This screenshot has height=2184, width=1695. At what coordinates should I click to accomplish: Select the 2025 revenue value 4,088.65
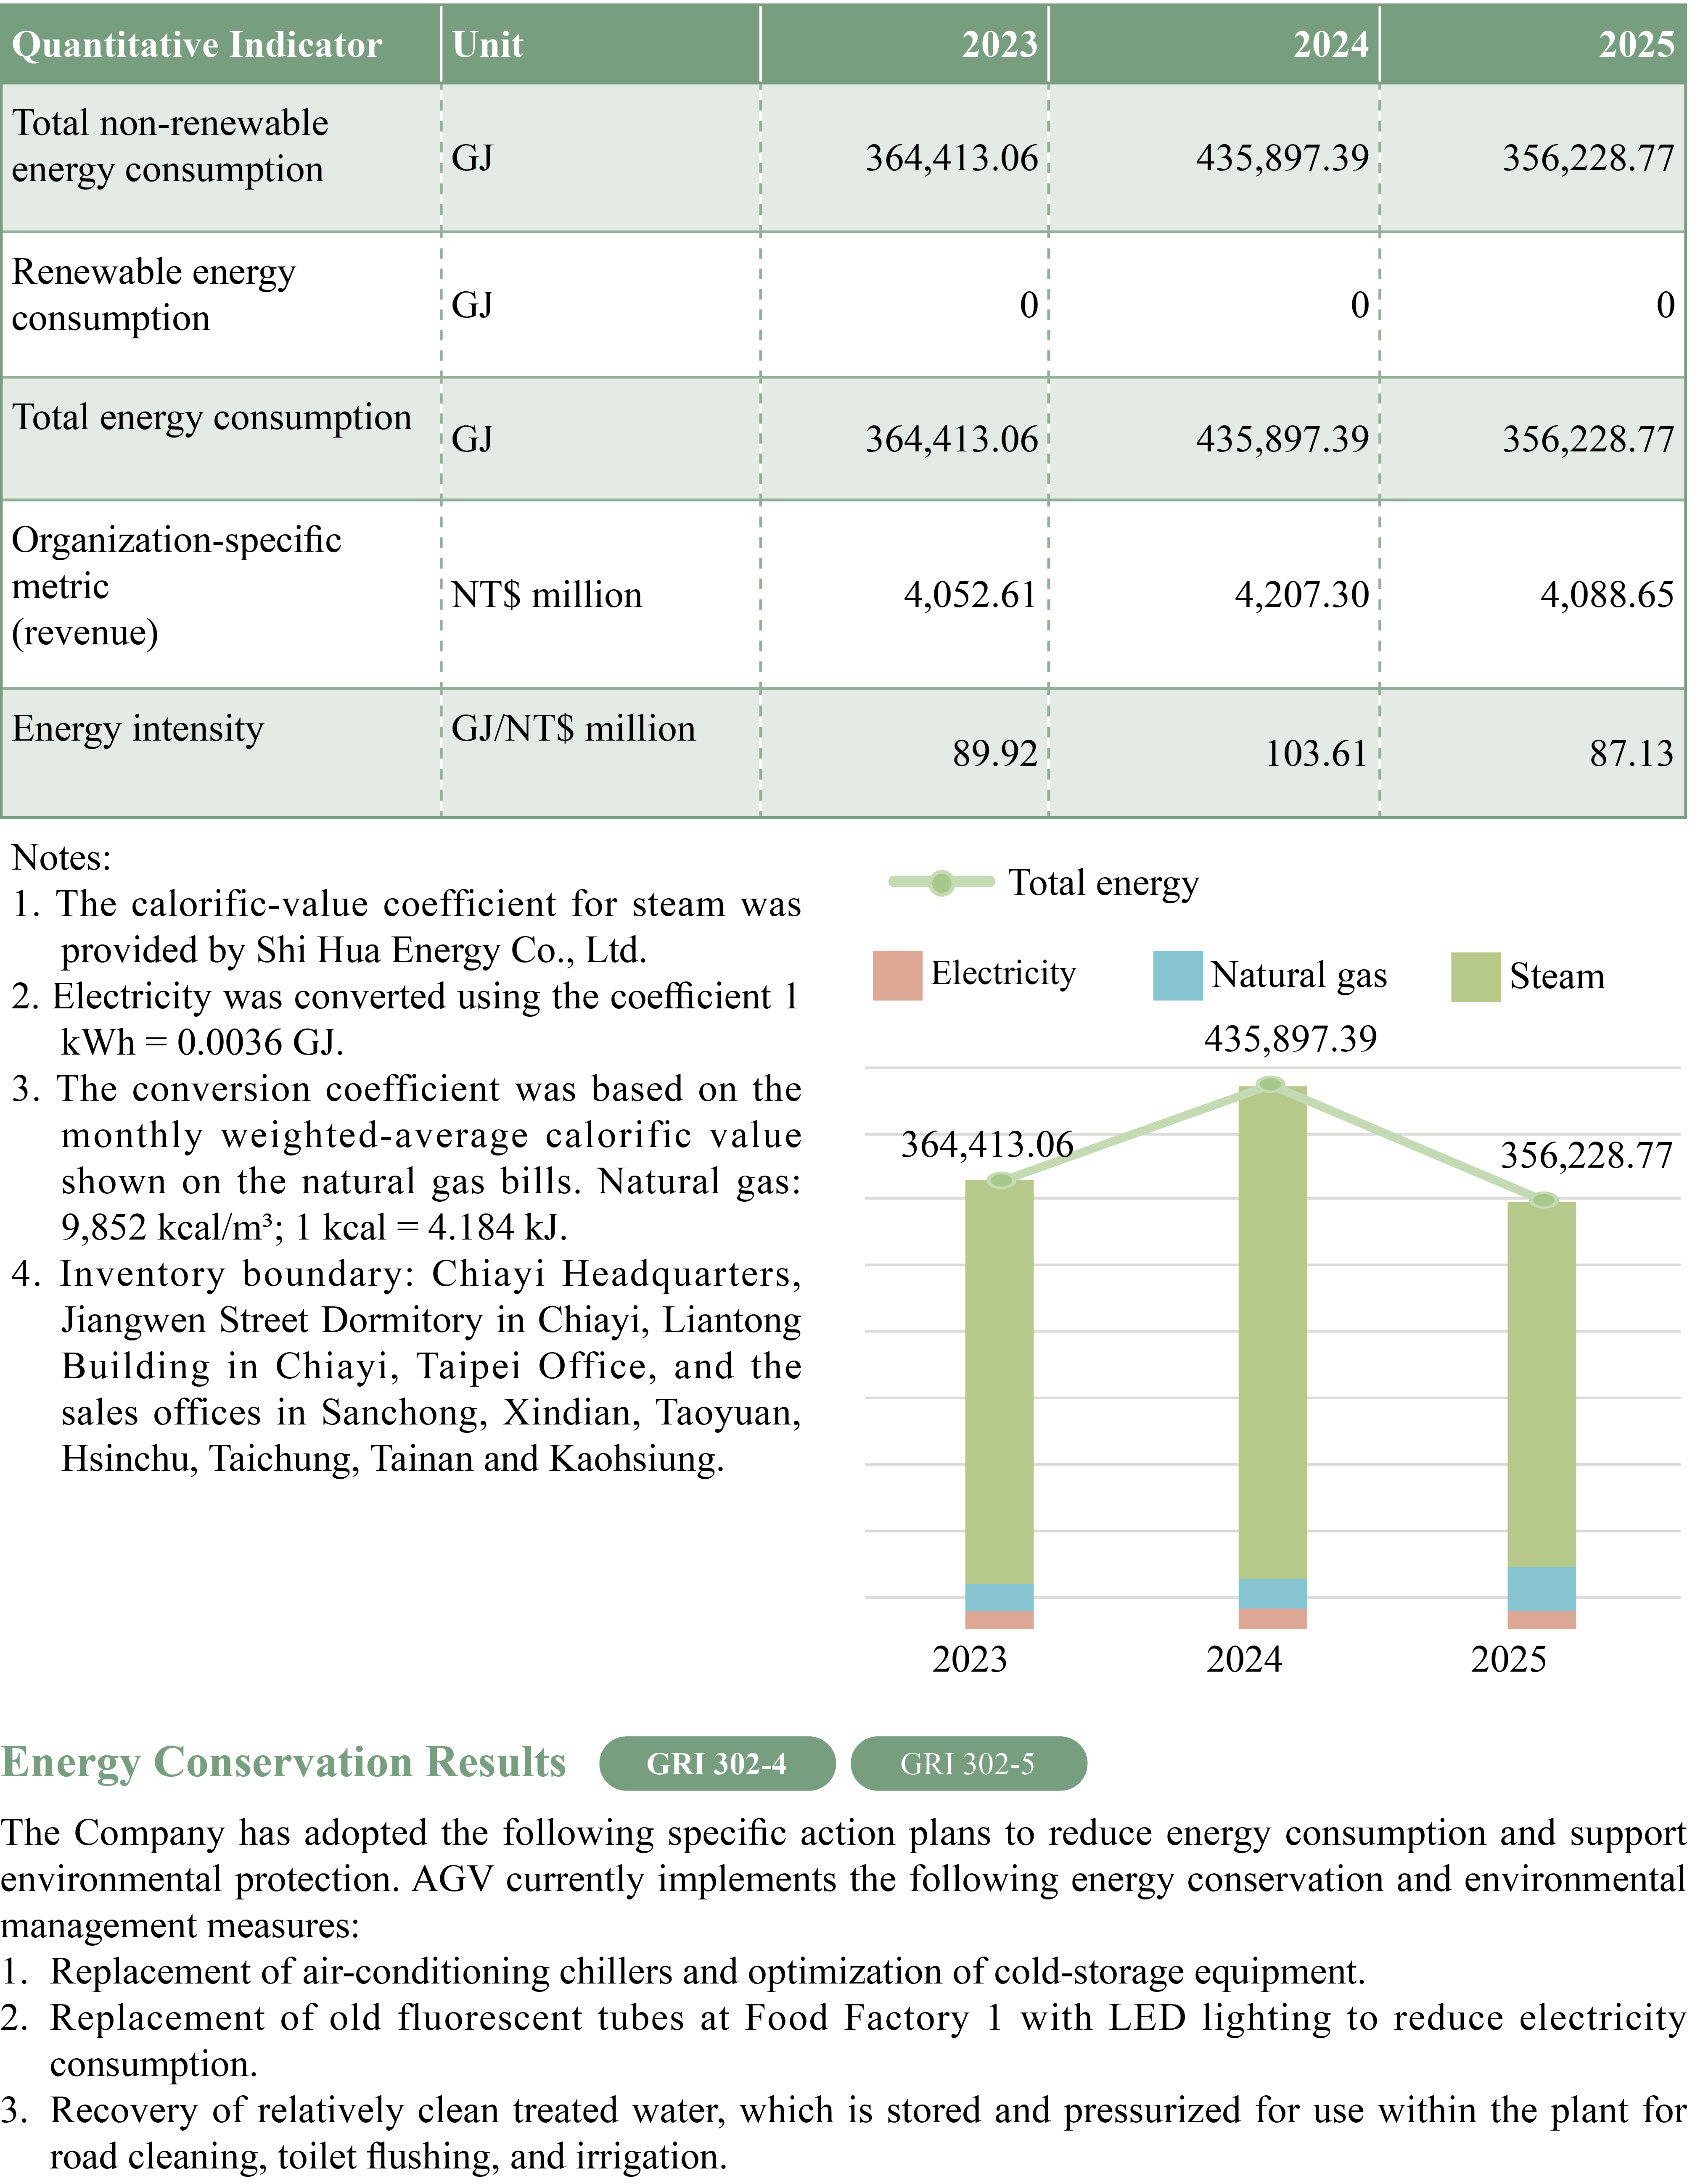click(1607, 595)
